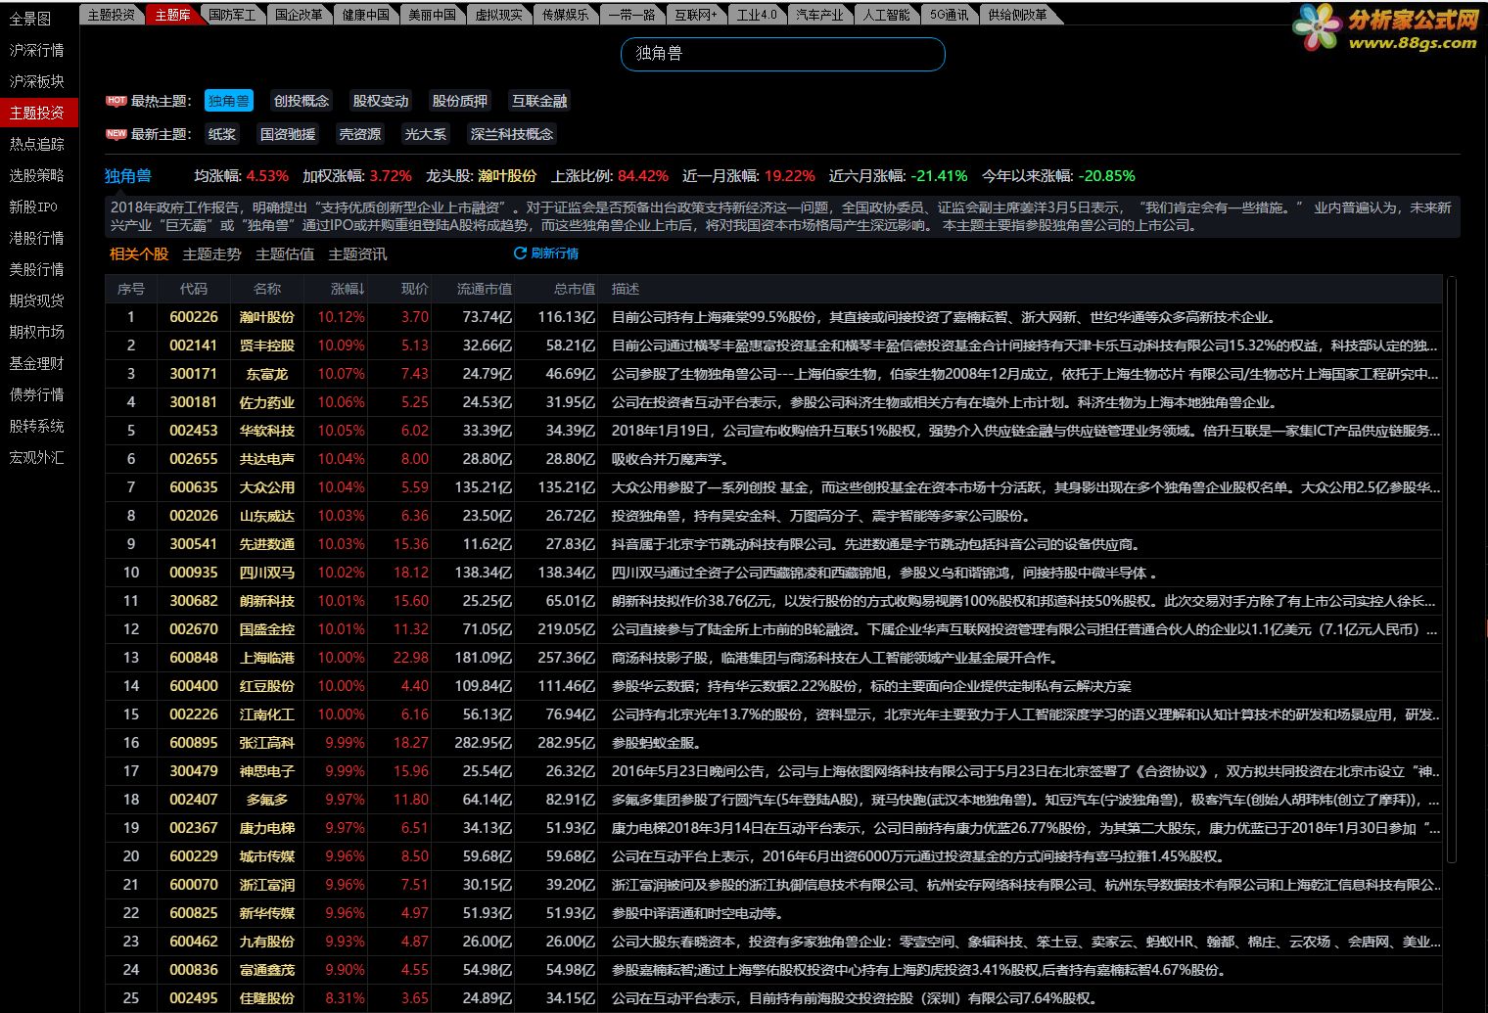Open the 国企改革 tab
Viewport: 1488px width, 1013px height.
(x=299, y=15)
